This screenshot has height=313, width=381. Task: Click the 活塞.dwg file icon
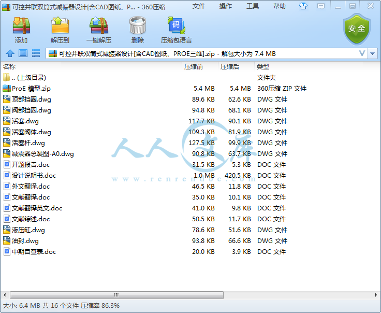click(x=7, y=121)
